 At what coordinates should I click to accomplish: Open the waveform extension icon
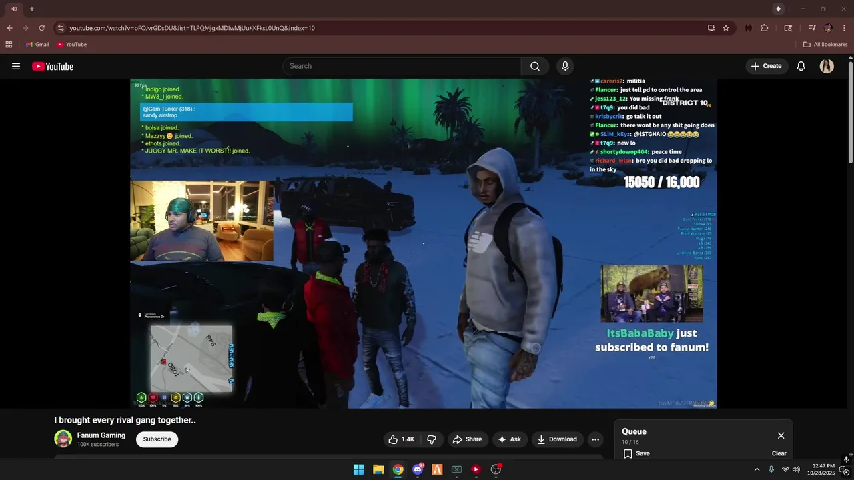[748, 28]
